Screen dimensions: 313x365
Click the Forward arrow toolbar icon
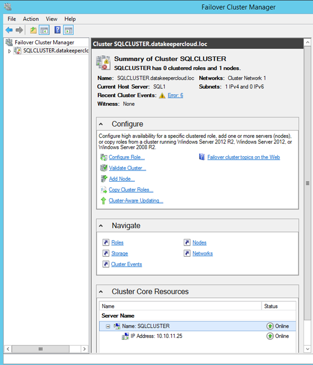pyautogui.click(x=19, y=30)
